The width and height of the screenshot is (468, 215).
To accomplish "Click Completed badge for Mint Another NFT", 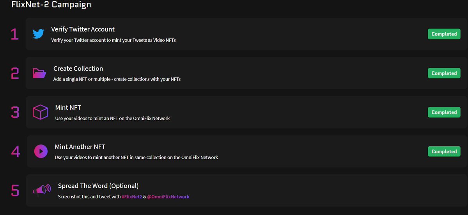I will (x=444, y=151).
